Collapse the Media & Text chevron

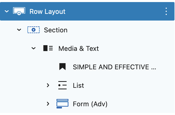tap(34, 48)
